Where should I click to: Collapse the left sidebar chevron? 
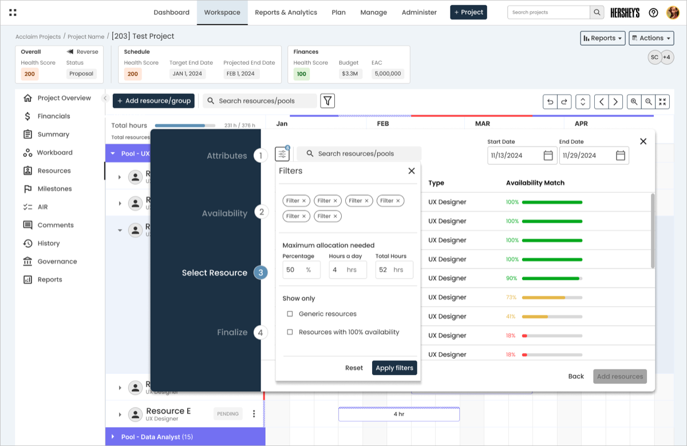click(x=105, y=98)
